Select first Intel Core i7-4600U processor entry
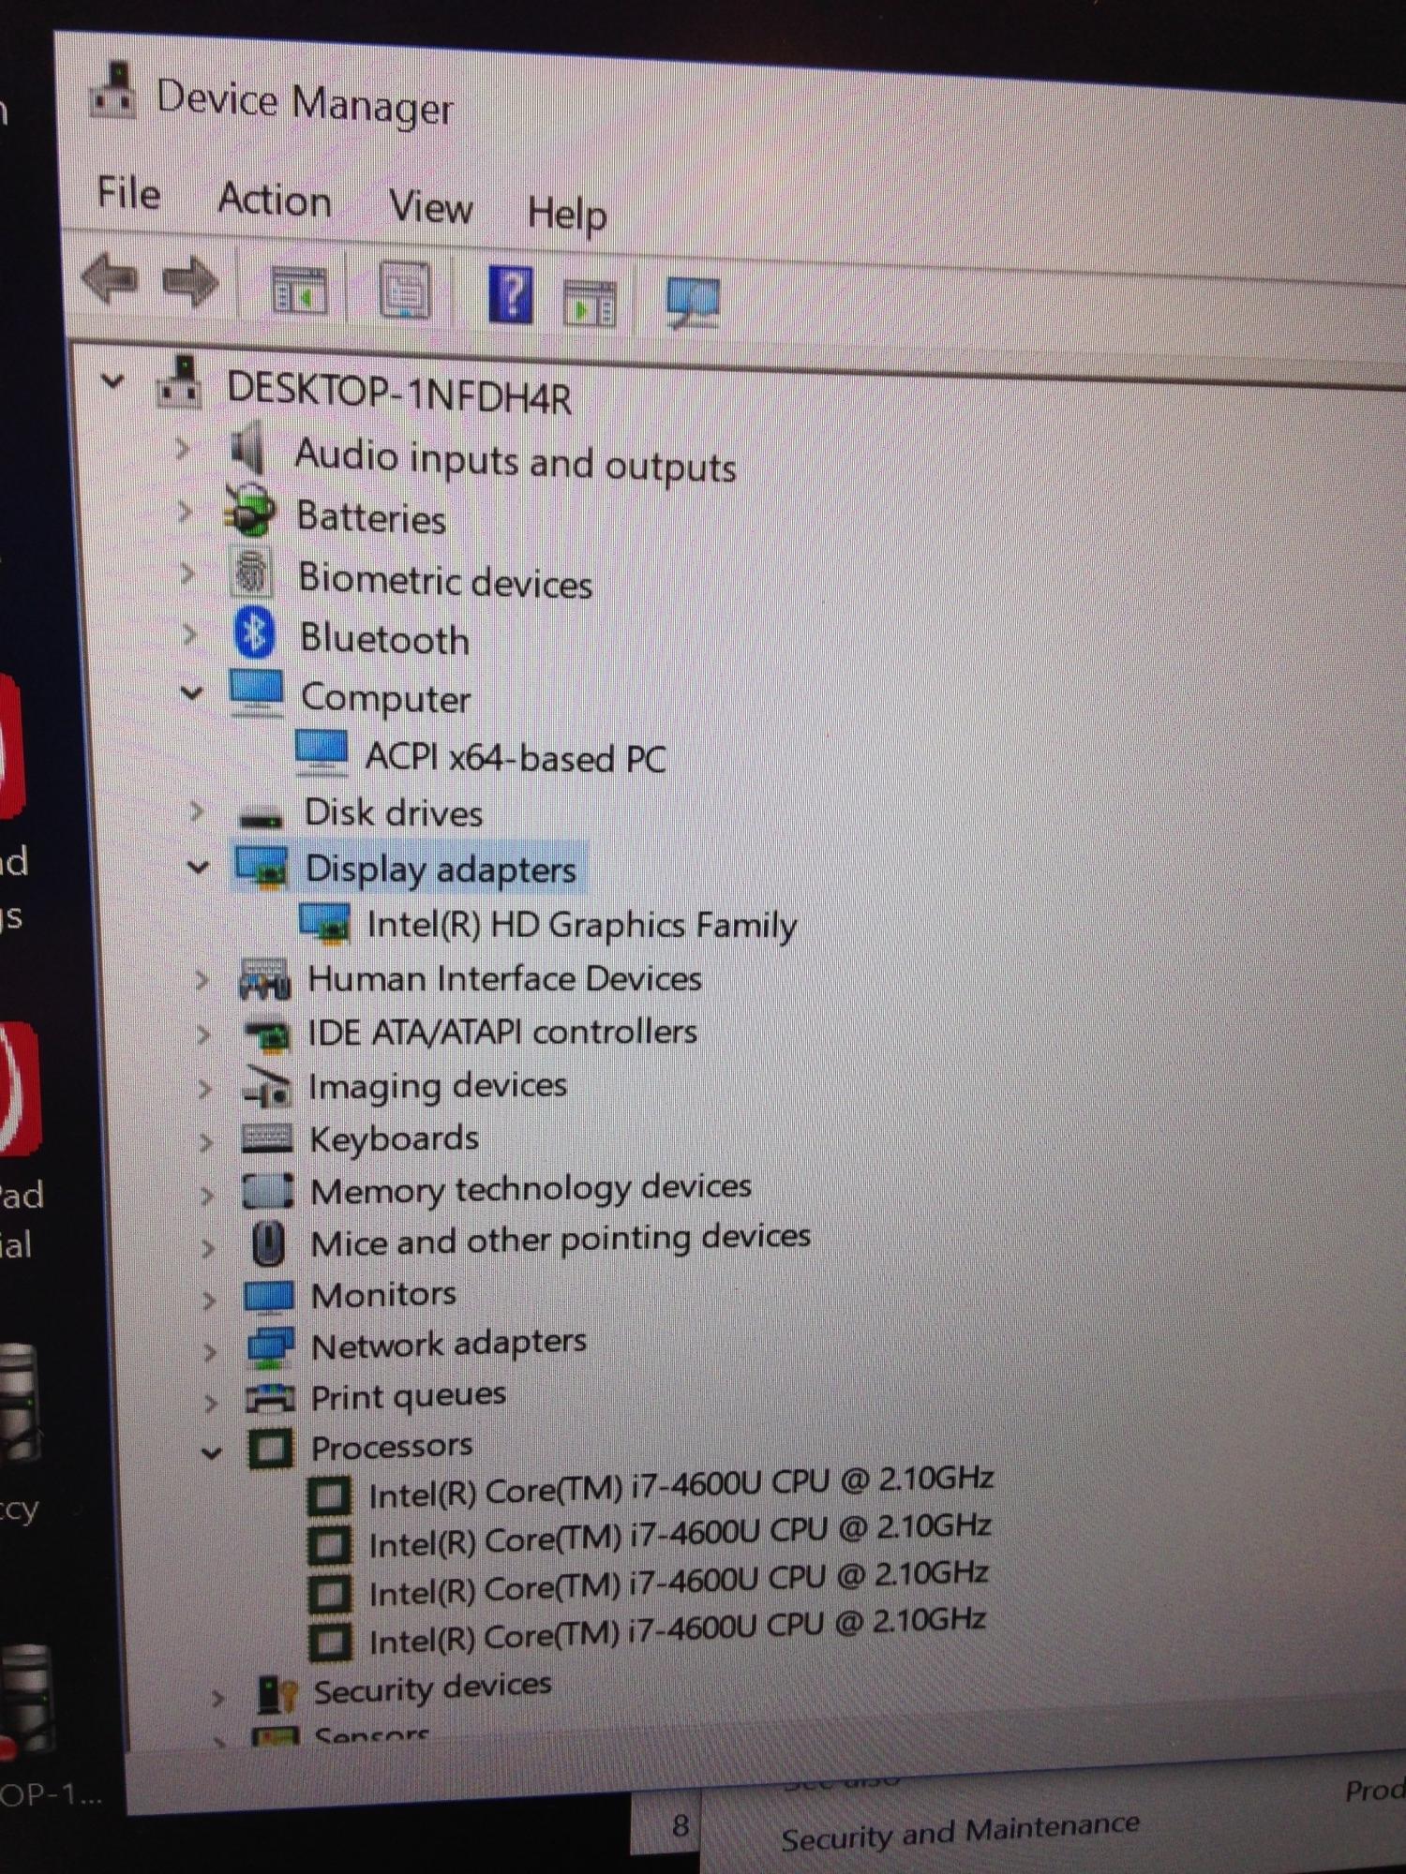This screenshot has height=1874, width=1406. (x=680, y=1488)
